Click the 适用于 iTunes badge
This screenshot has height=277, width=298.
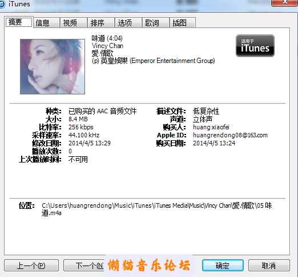[x=255, y=46]
